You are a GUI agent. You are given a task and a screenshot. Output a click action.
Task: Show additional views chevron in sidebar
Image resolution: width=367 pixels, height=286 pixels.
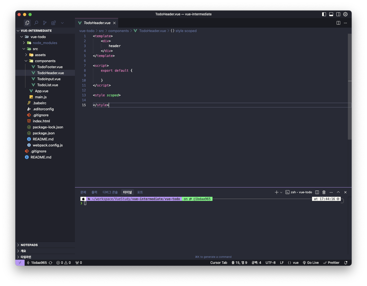pos(62,23)
